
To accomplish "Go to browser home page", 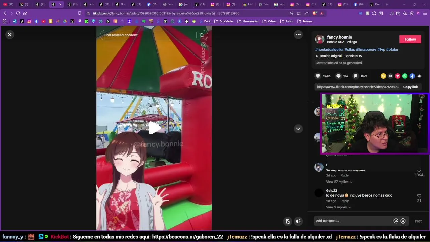I will point(25,13).
